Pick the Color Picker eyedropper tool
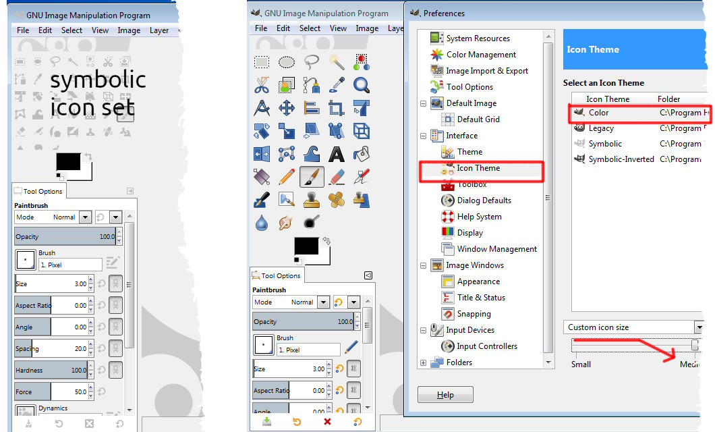This screenshot has height=432, width=715. [x=337, y=85]
